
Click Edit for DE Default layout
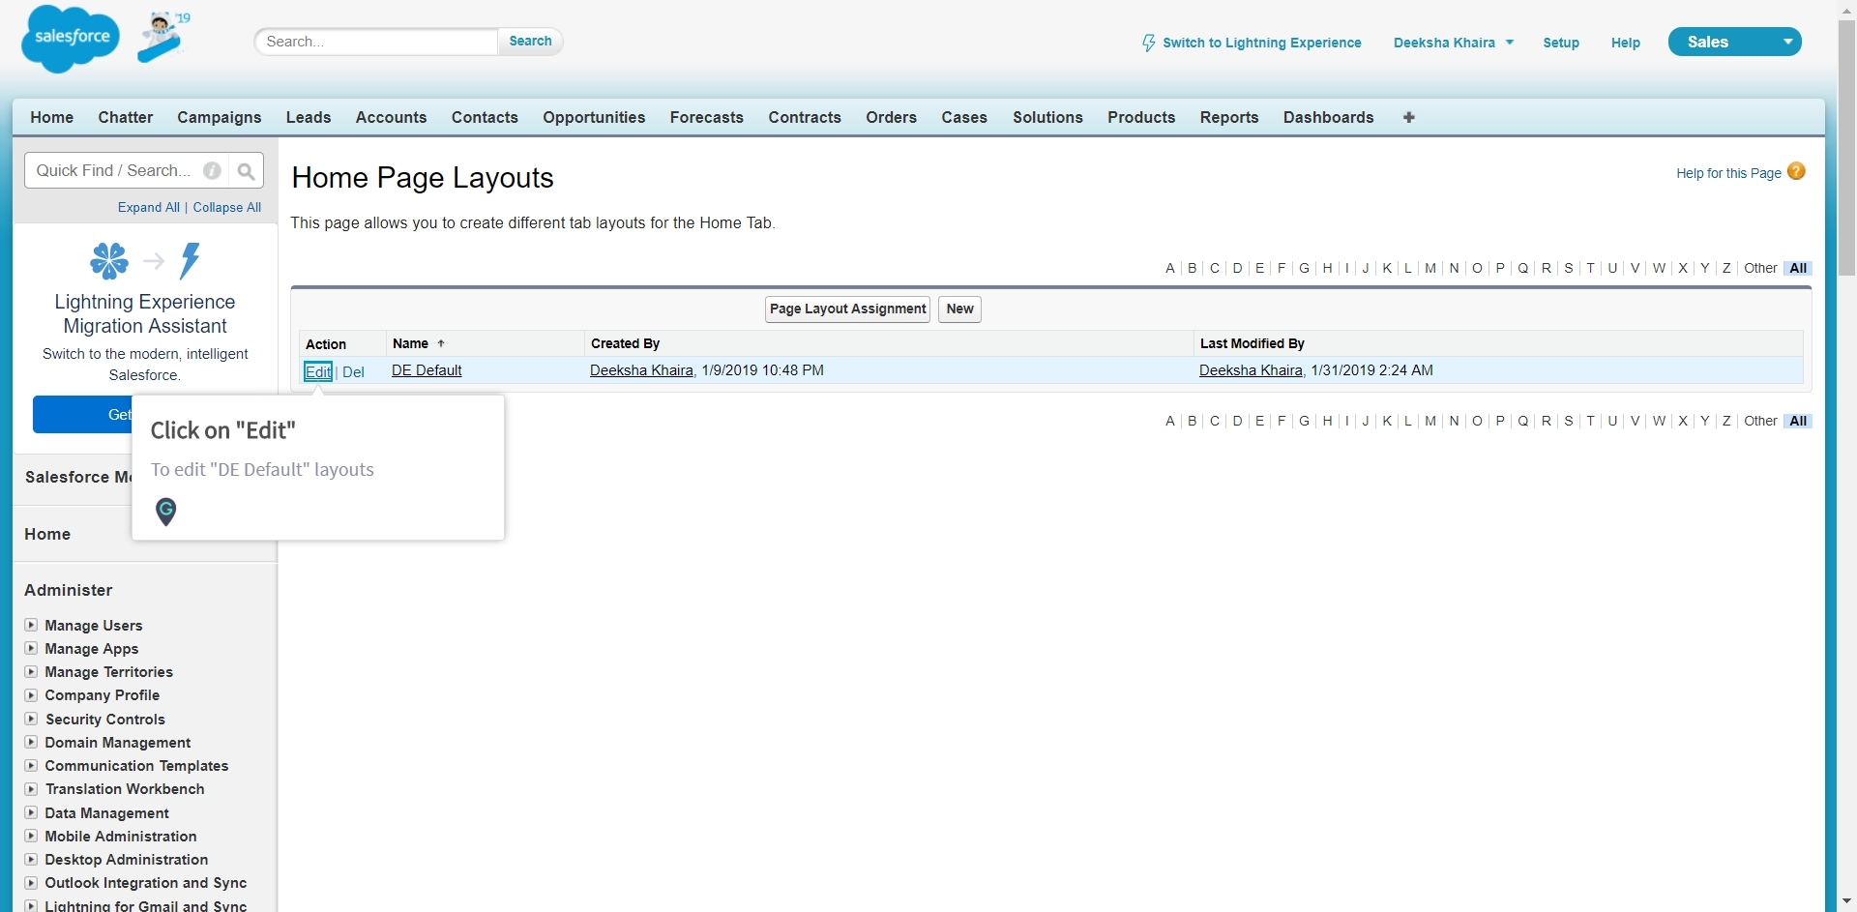pyautogui.click(x=318, y=371)
